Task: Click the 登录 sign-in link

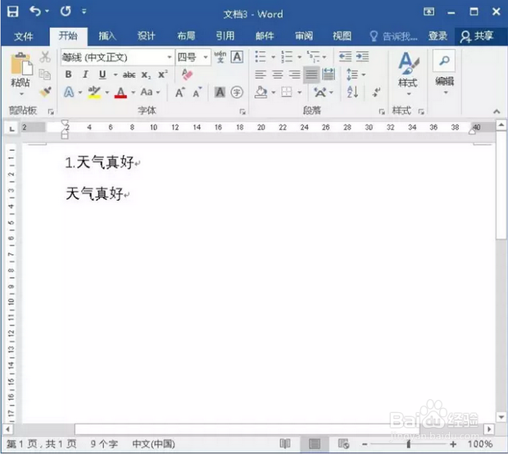Action: click(x=438, y=36)
